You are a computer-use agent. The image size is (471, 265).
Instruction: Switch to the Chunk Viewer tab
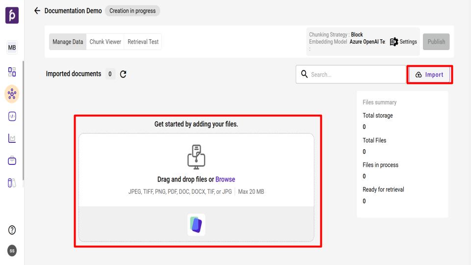[x=105, y=42]
